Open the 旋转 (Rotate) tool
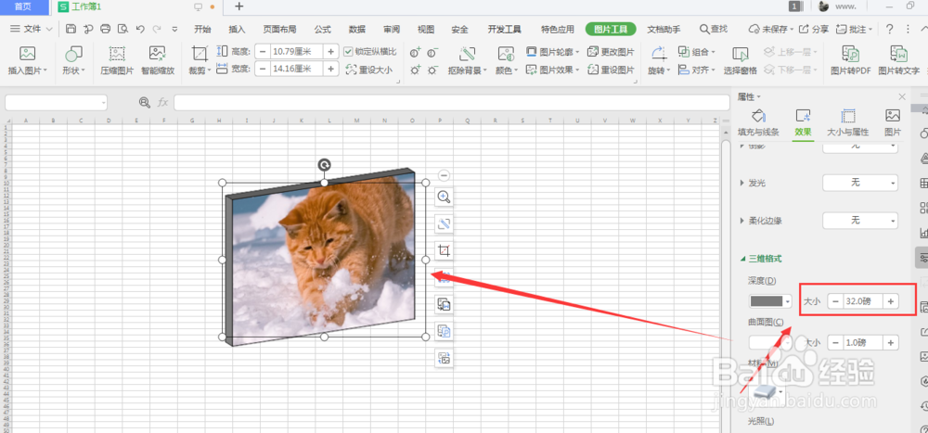Viewport: 928px width, 433px height. pos(659,60)
